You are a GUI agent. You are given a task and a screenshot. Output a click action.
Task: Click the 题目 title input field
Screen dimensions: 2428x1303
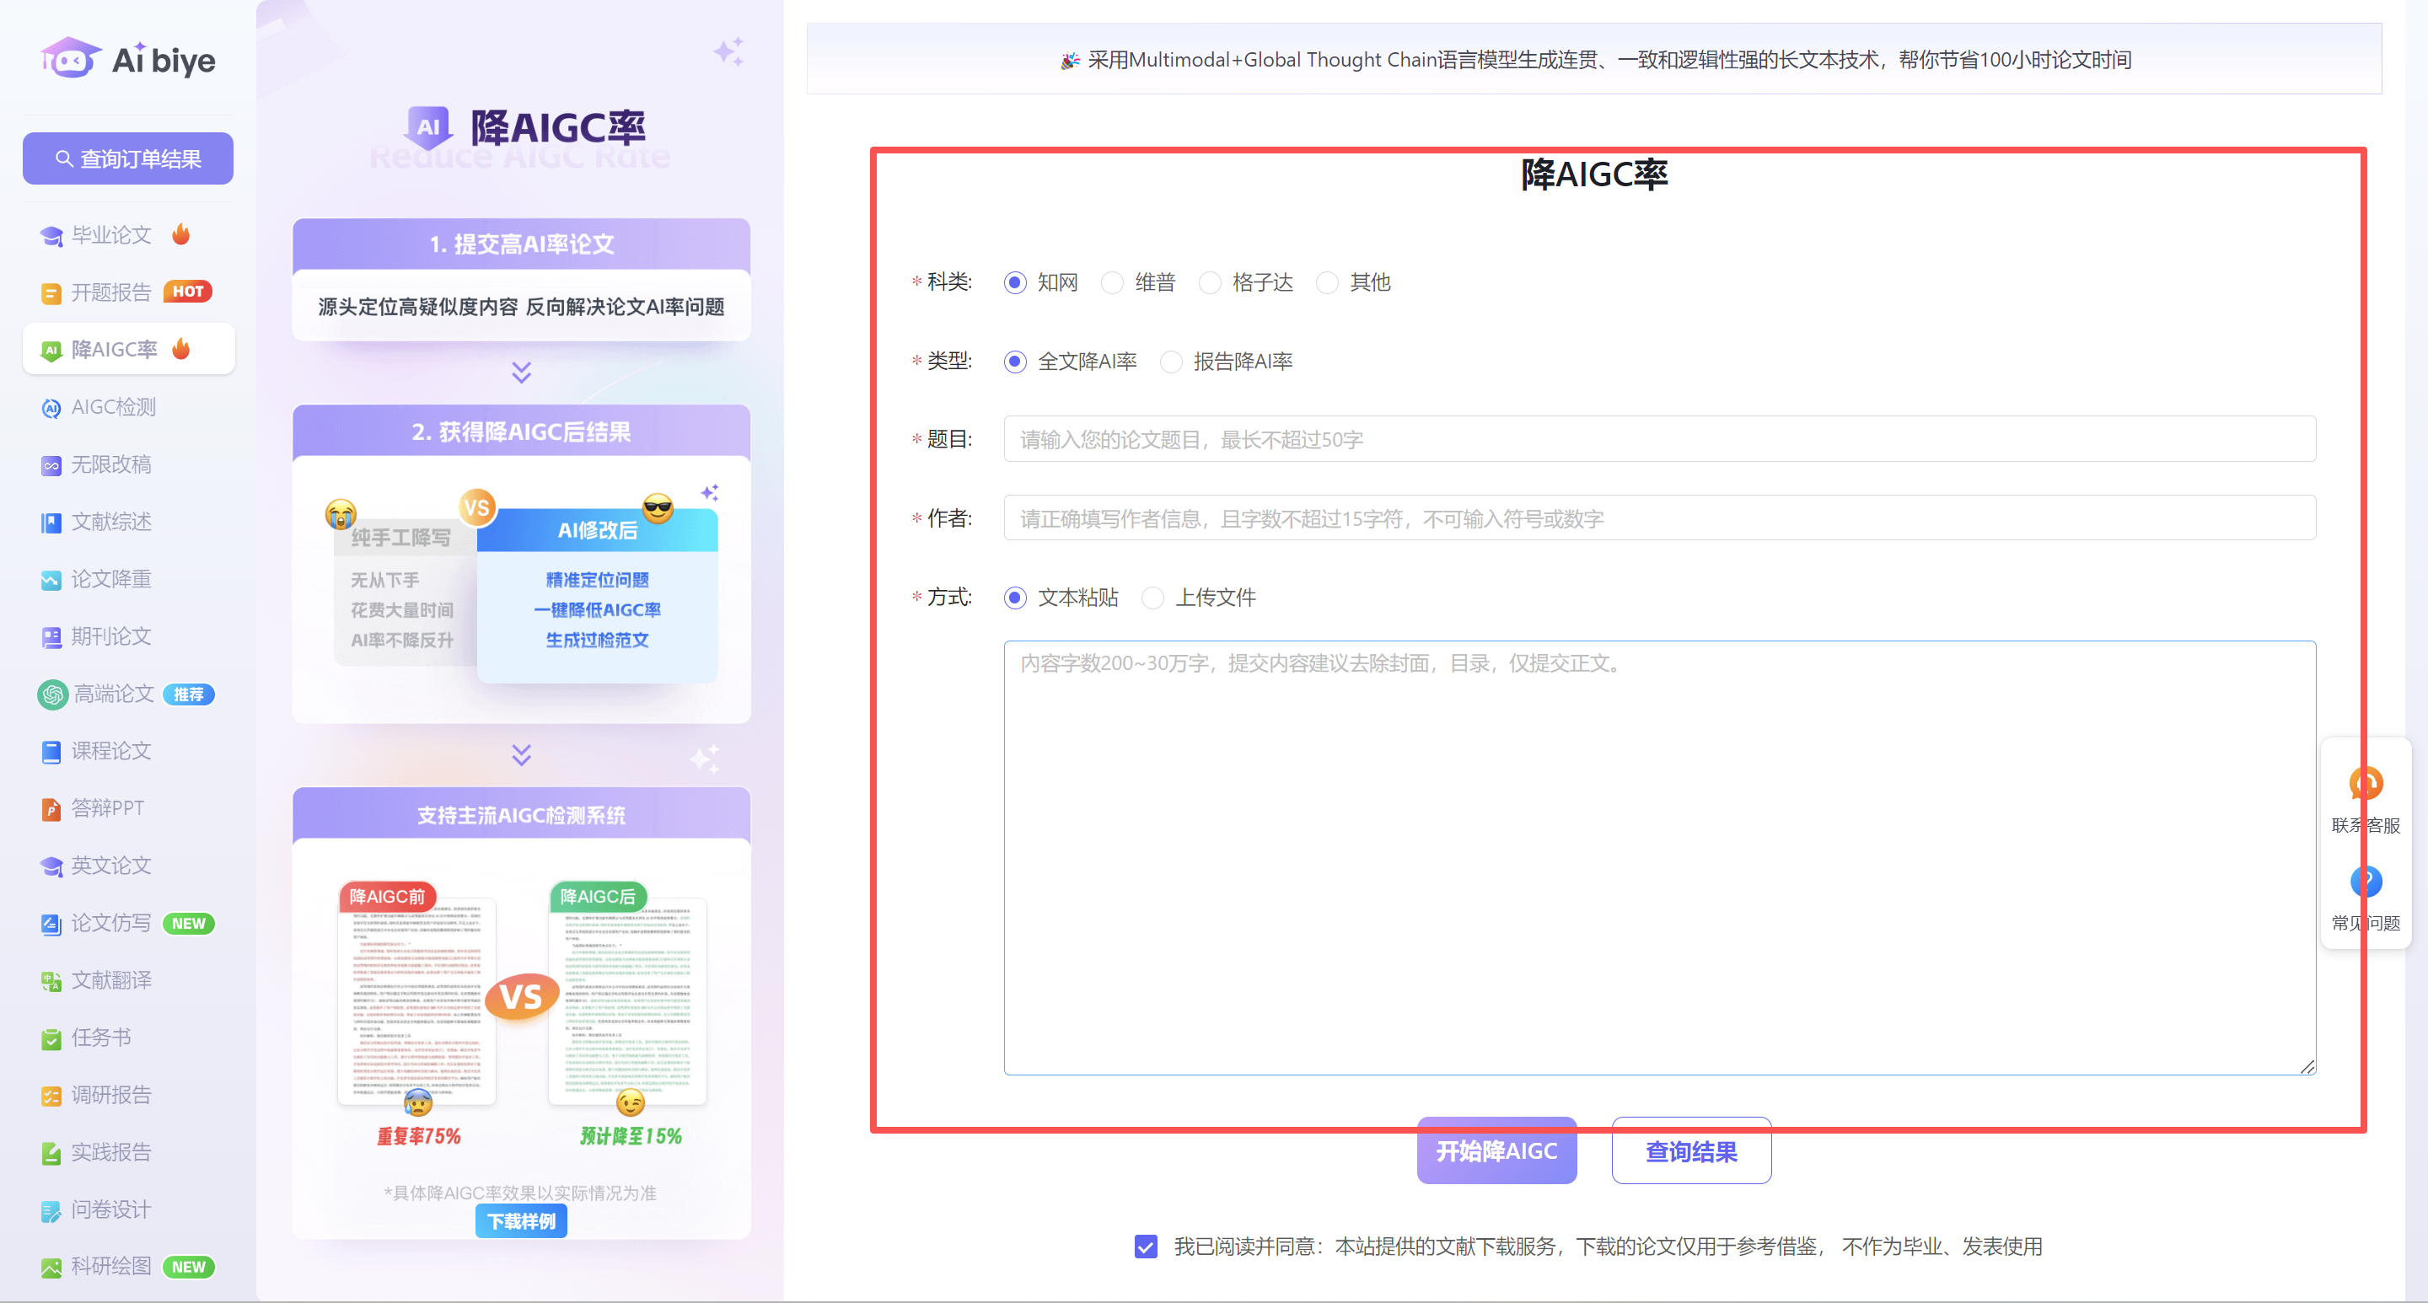click(x=1659, y=439)
